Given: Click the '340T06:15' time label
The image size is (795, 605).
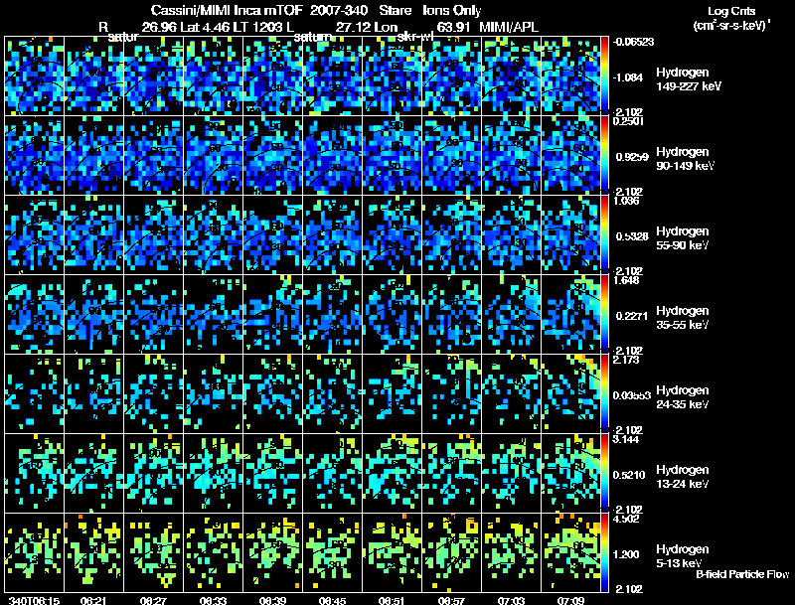Looking at the screenshot, I should pos(35,601).
